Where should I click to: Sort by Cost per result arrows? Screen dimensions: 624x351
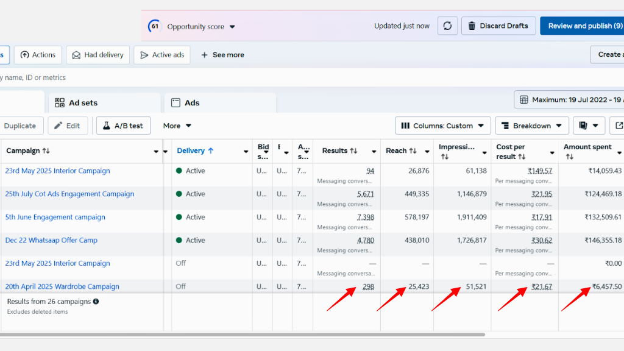[x=522, y=157]
